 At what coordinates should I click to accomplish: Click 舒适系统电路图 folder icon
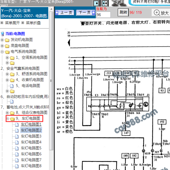tap(12, 74)
